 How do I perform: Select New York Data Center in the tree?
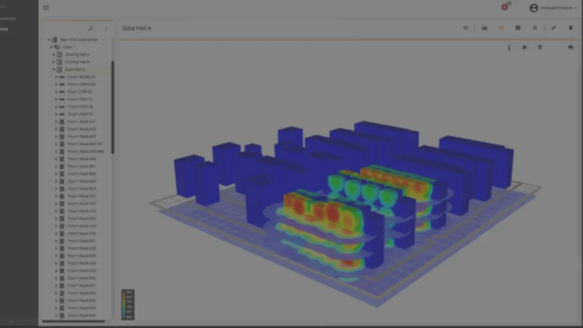(79, 40)
